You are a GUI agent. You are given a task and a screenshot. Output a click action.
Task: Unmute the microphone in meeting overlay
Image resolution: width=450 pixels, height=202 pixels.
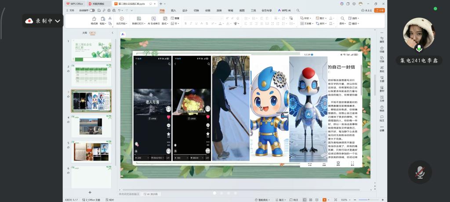(420, 172)
